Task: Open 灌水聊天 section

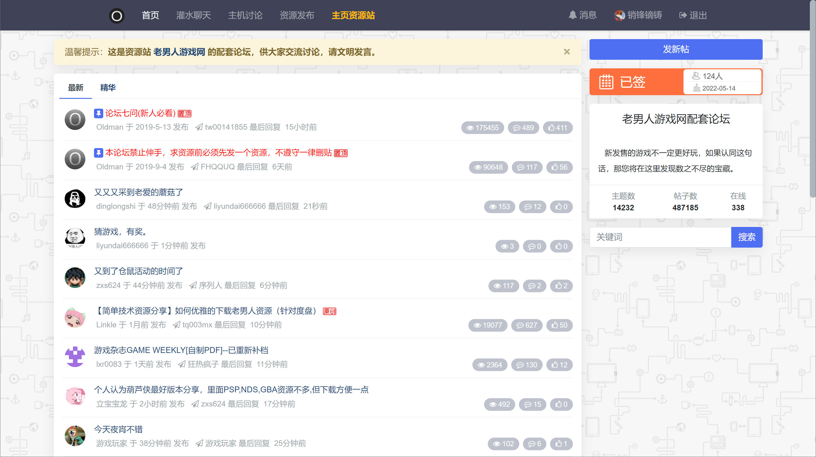Action: [x=194, y=15]
